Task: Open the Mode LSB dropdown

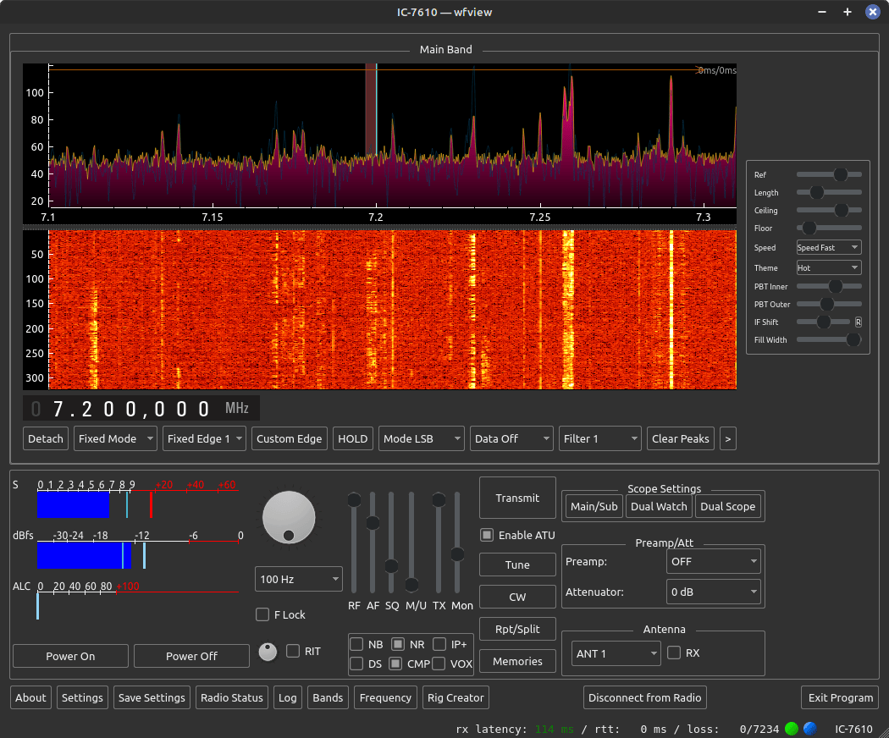Action: click(x=422, y=438)
